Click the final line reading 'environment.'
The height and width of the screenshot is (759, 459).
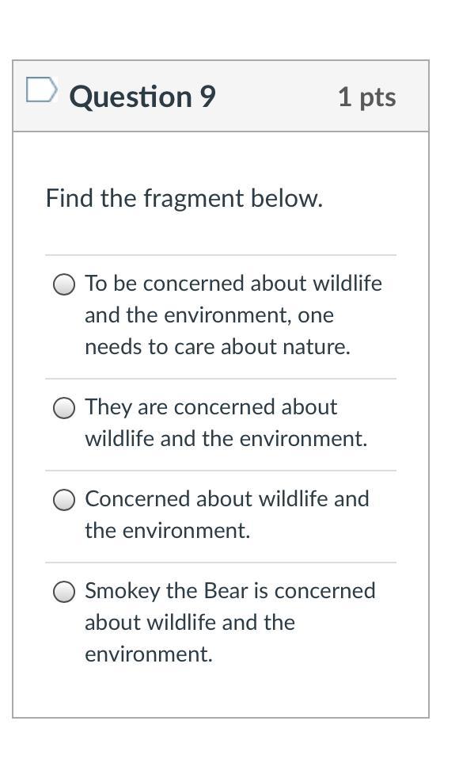tap(149, 655)
